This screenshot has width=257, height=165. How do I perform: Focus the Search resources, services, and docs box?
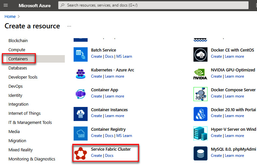tap(153, 5)
